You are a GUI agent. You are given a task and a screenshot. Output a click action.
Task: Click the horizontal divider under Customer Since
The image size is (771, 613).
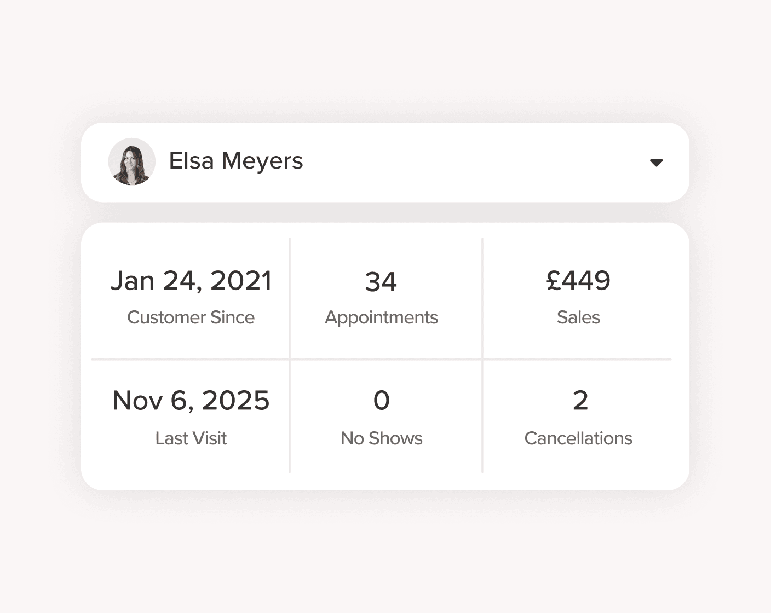click(191, 360)
